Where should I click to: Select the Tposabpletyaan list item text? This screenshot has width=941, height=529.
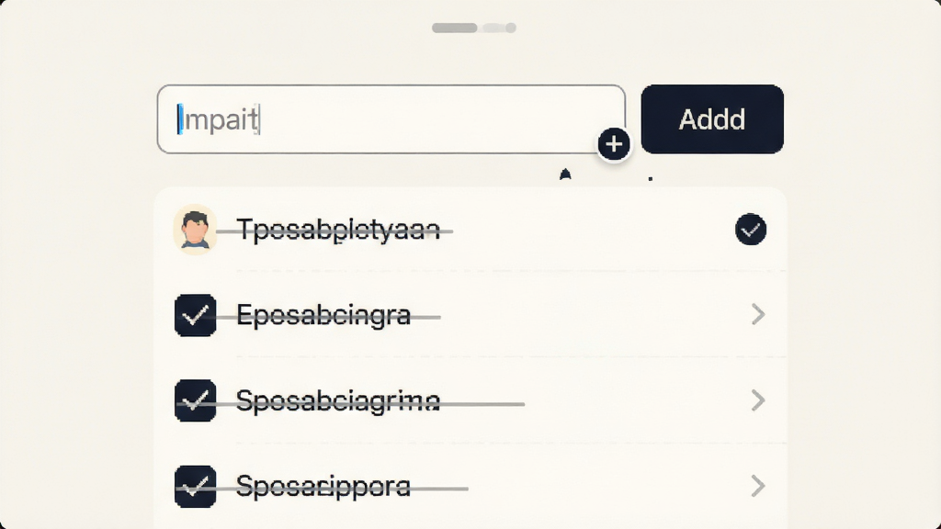point(338,230)
